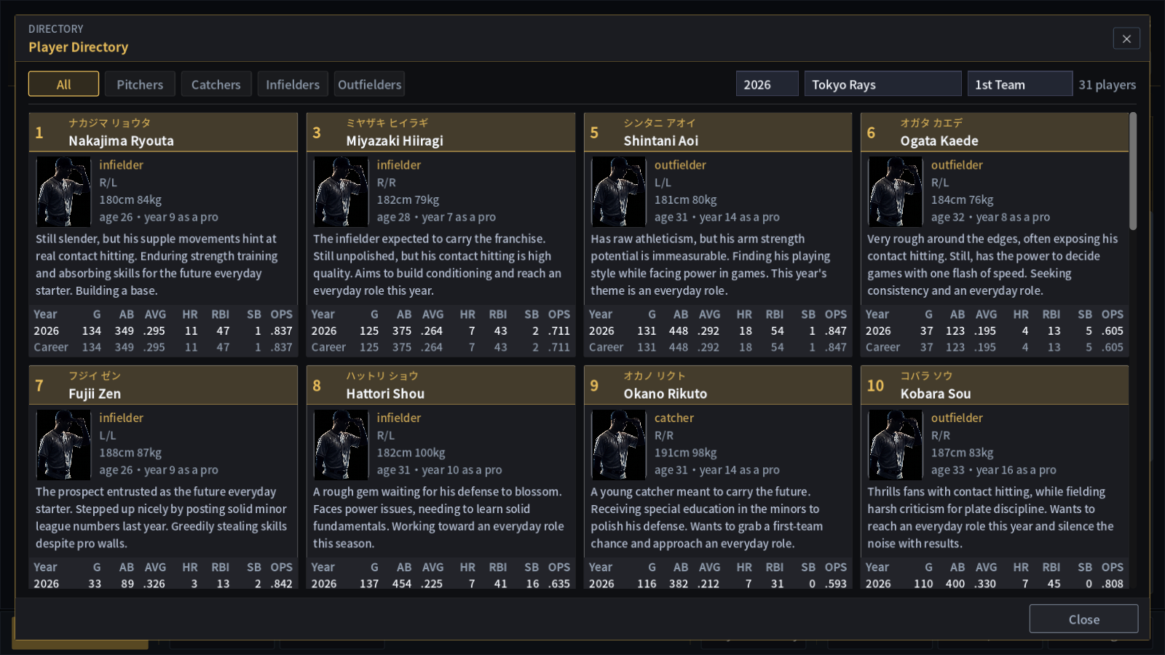
Task: Open the 2026 year dropdown
Action: 767,84
